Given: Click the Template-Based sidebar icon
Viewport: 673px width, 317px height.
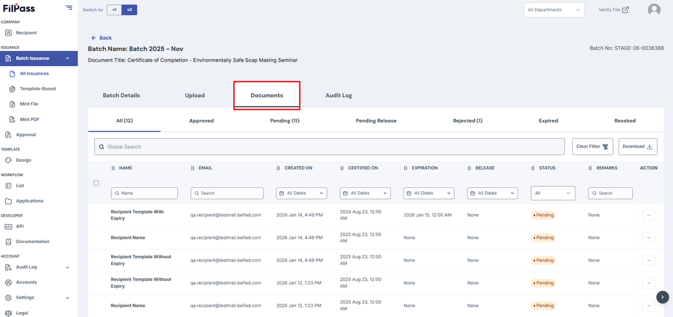Looking at the screenshot, I should [12, 89].
